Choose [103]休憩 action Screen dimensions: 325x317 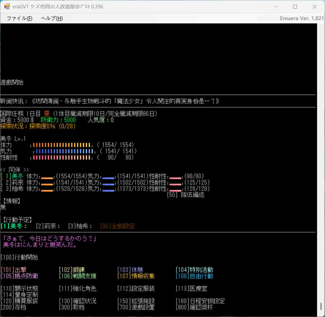130,270
